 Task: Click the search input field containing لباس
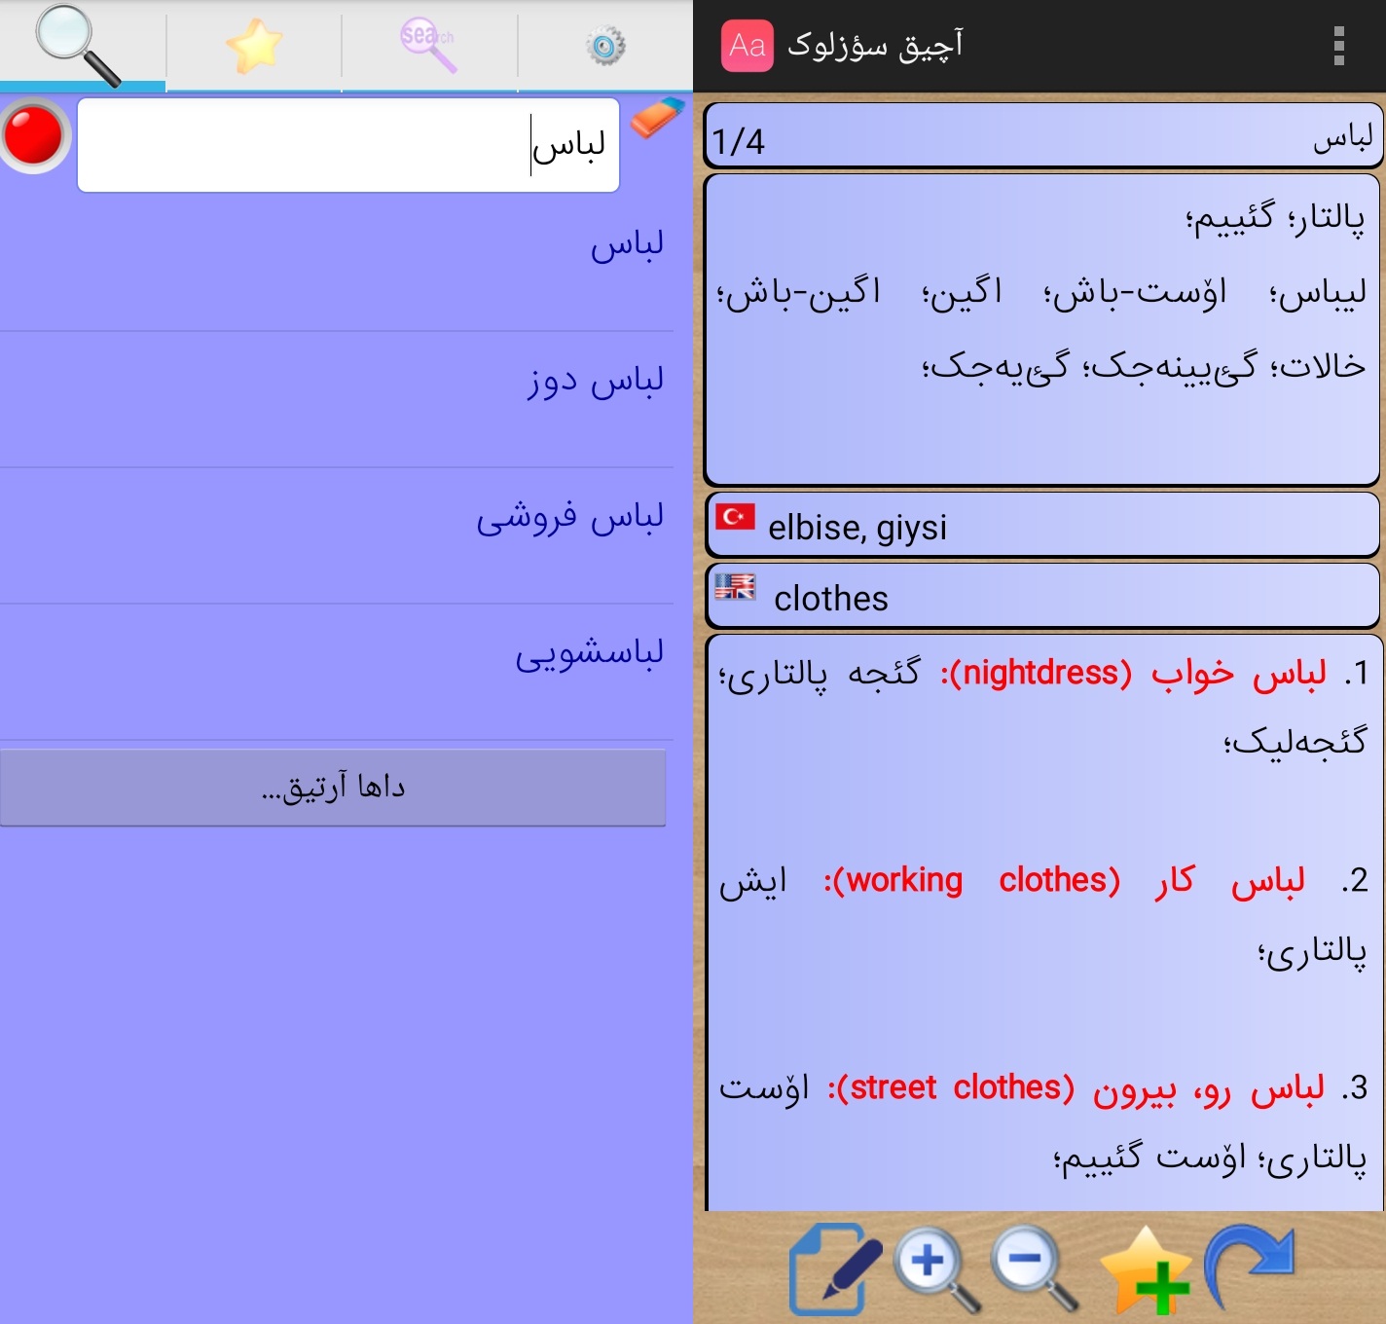pos(347,145)
